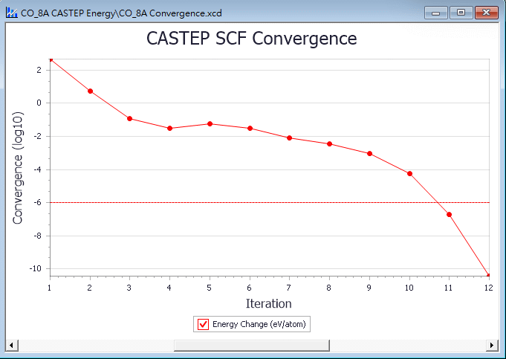506x359 pixels.
Task: Click the horizontal scrollbar left arrow
Action: pos(10,345)
